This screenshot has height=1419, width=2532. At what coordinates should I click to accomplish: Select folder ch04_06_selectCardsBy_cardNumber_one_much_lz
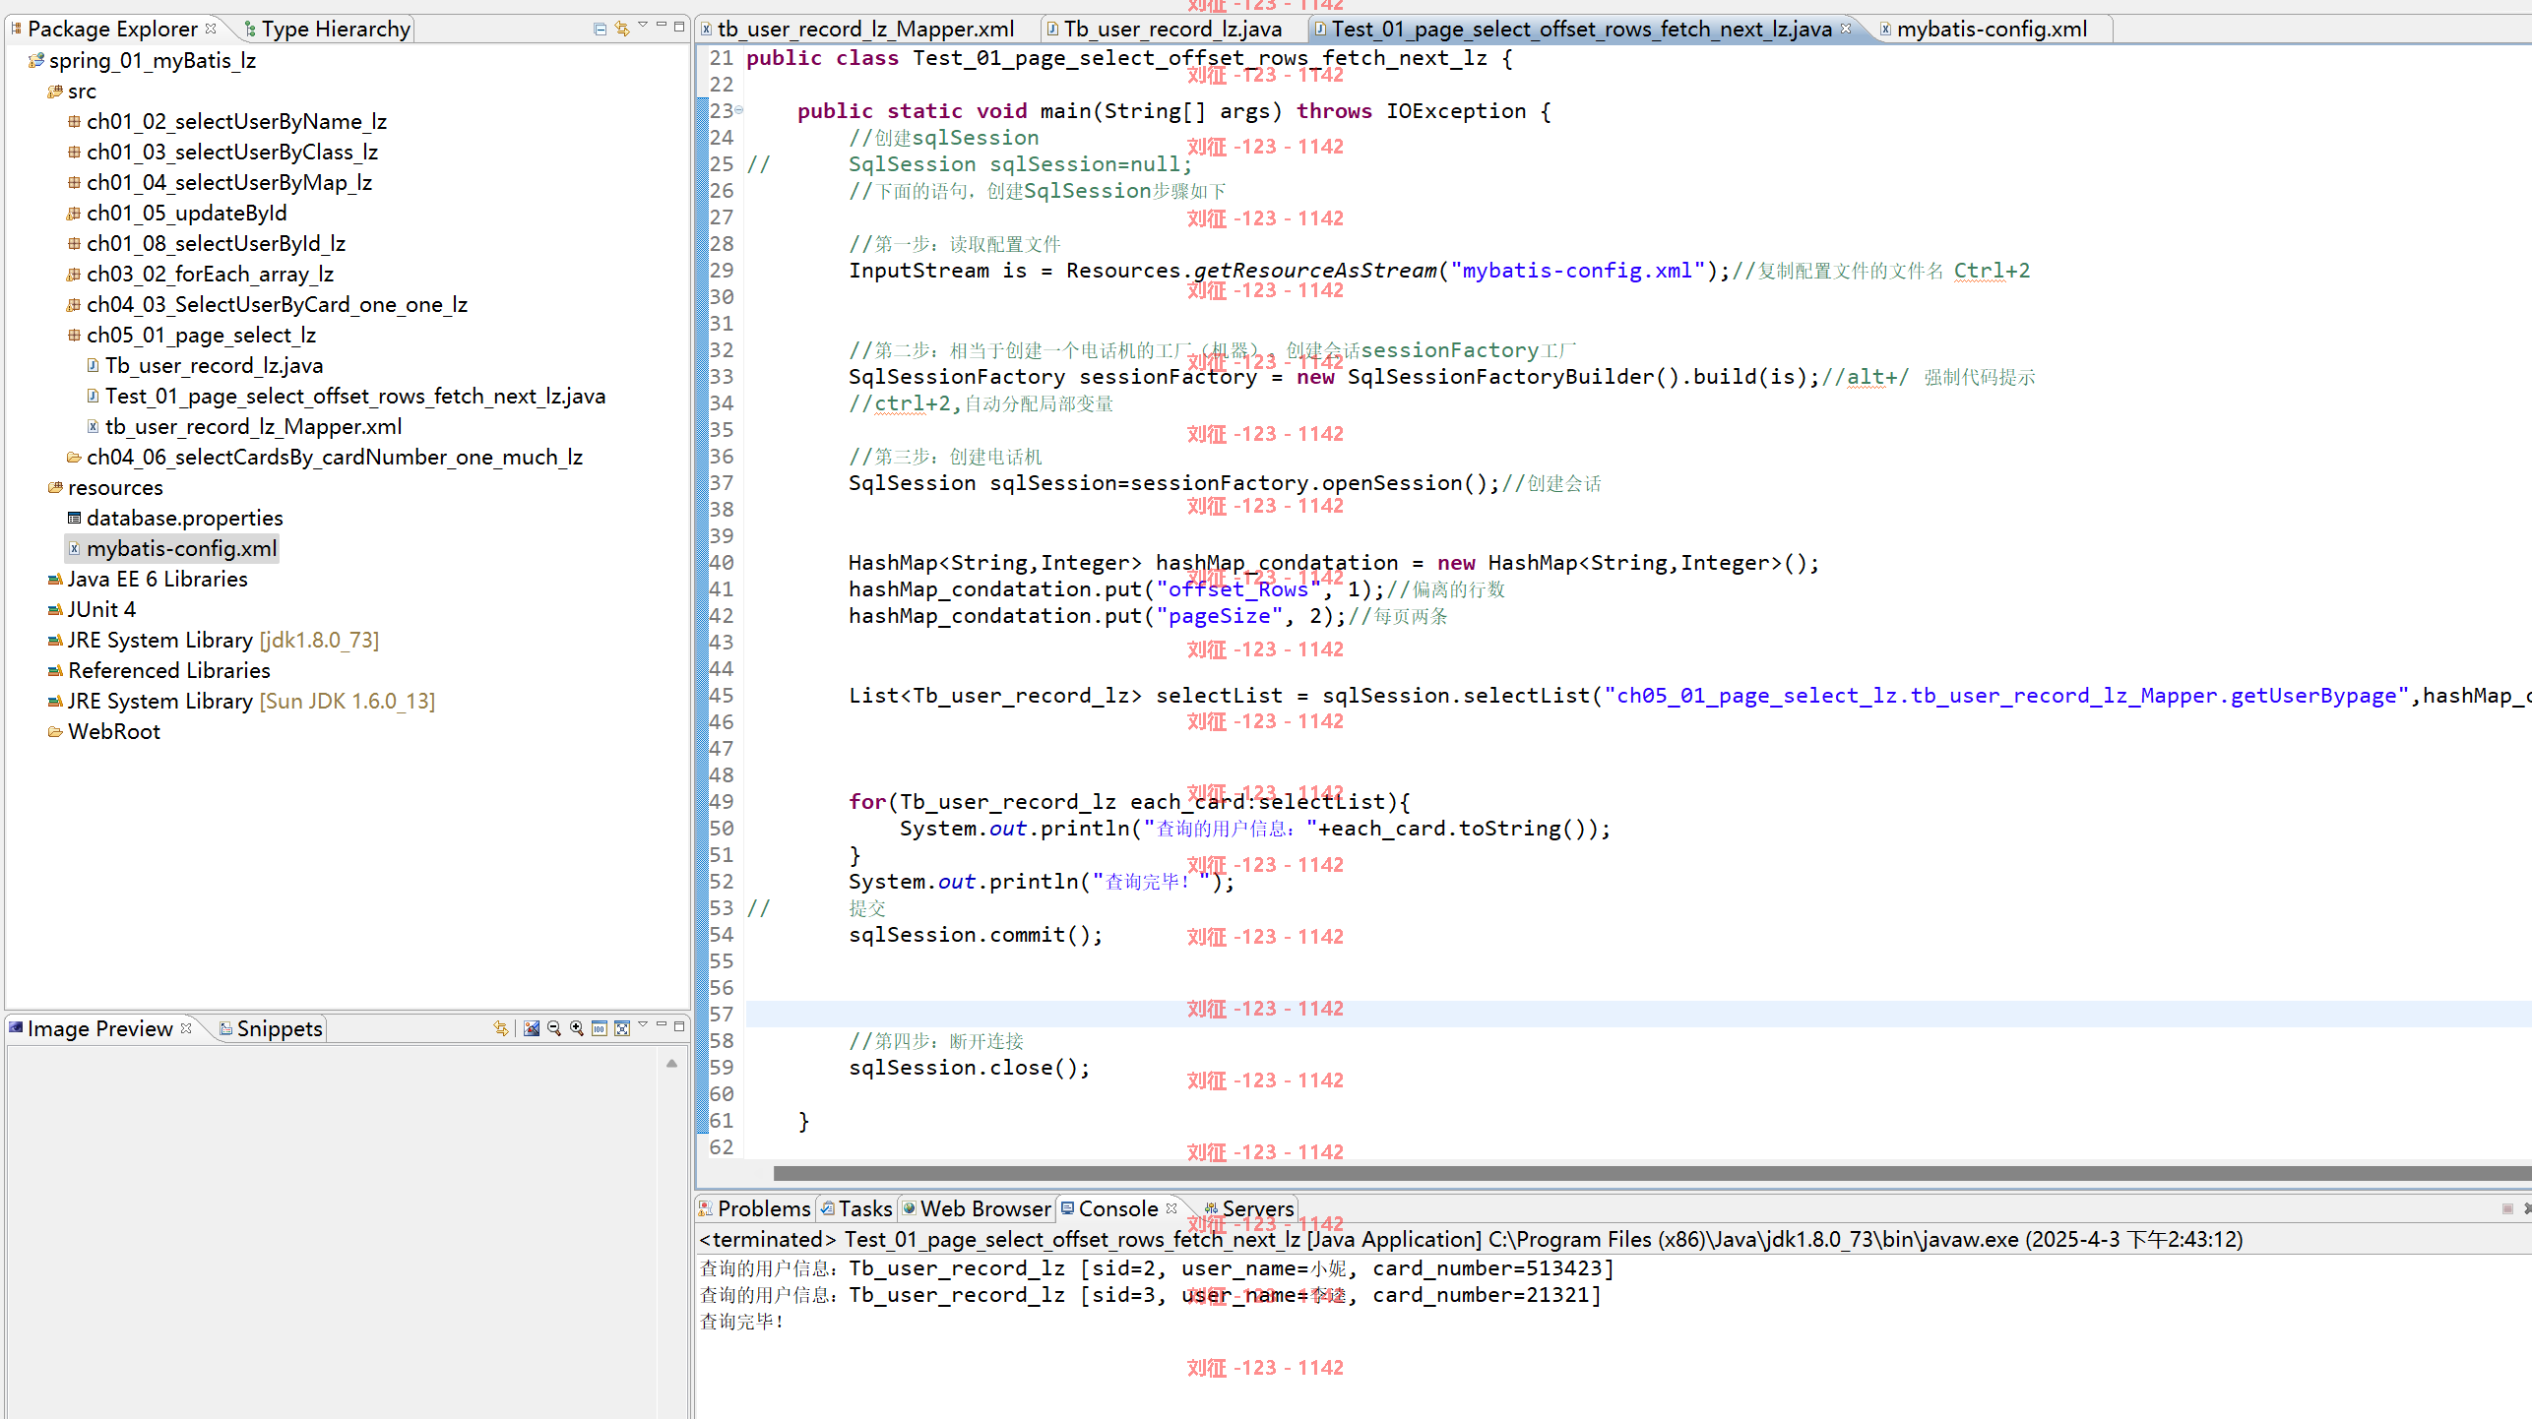point(325,458)
